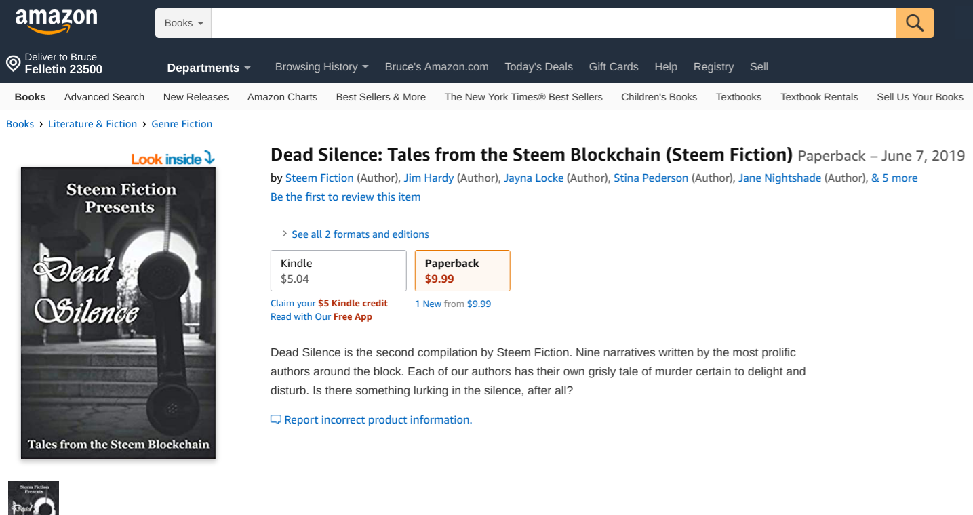Show the 5 more authors link
973x515 pixels.
tap(894, 178)
